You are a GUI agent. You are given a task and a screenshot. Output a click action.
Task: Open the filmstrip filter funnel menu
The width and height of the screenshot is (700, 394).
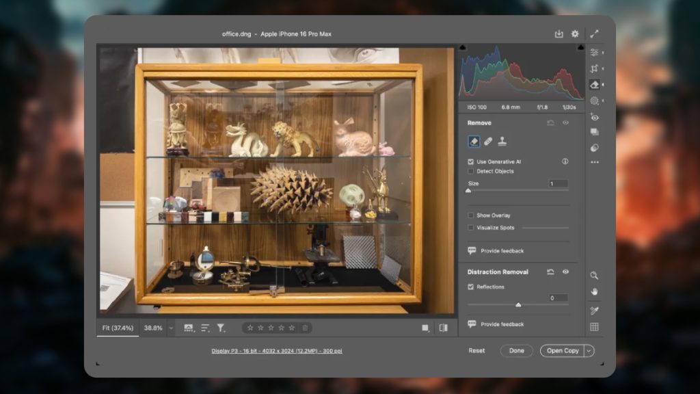point(220,328)
